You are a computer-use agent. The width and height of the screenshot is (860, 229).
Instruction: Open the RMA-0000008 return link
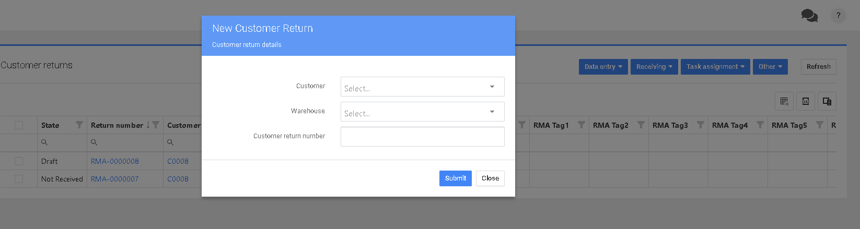(115, 161)
